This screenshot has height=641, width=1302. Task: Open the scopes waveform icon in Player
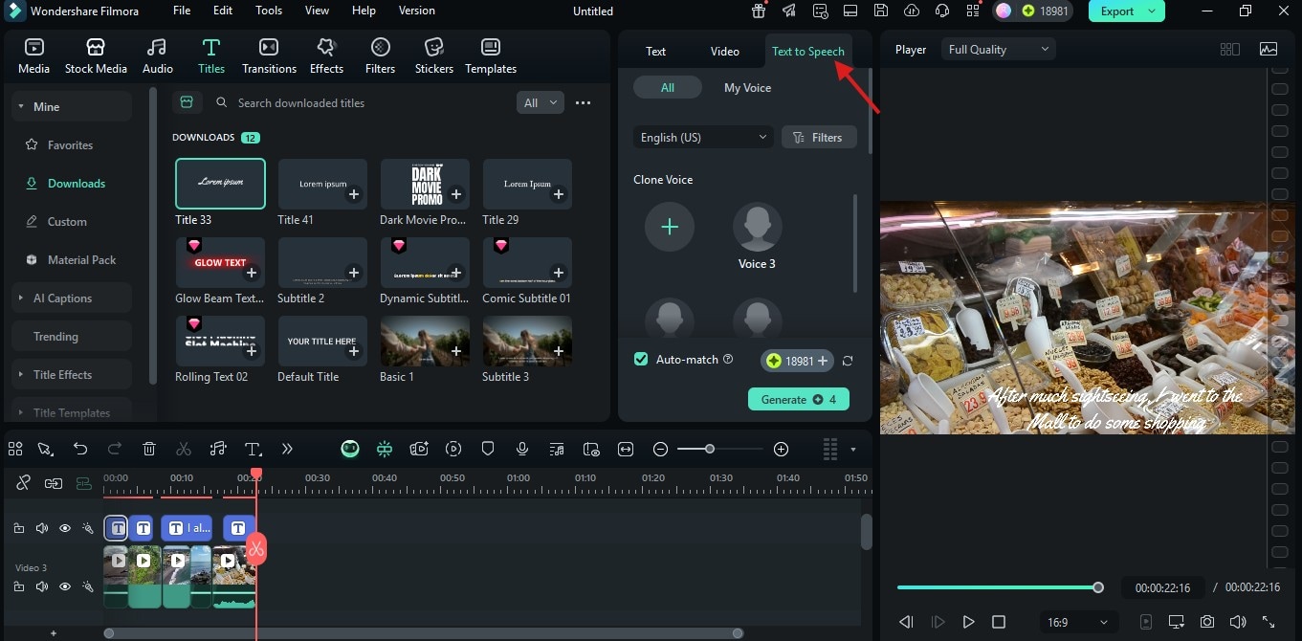pos(1269,50)
